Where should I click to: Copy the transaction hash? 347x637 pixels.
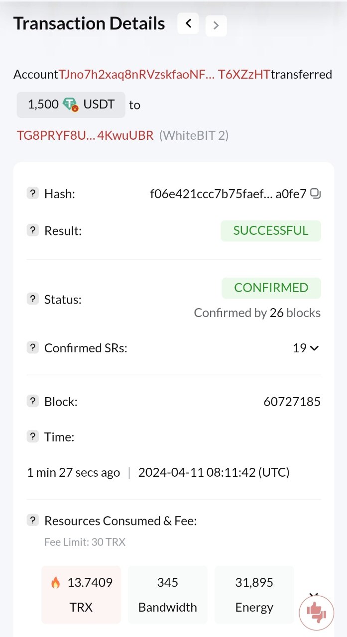[316, 194]
